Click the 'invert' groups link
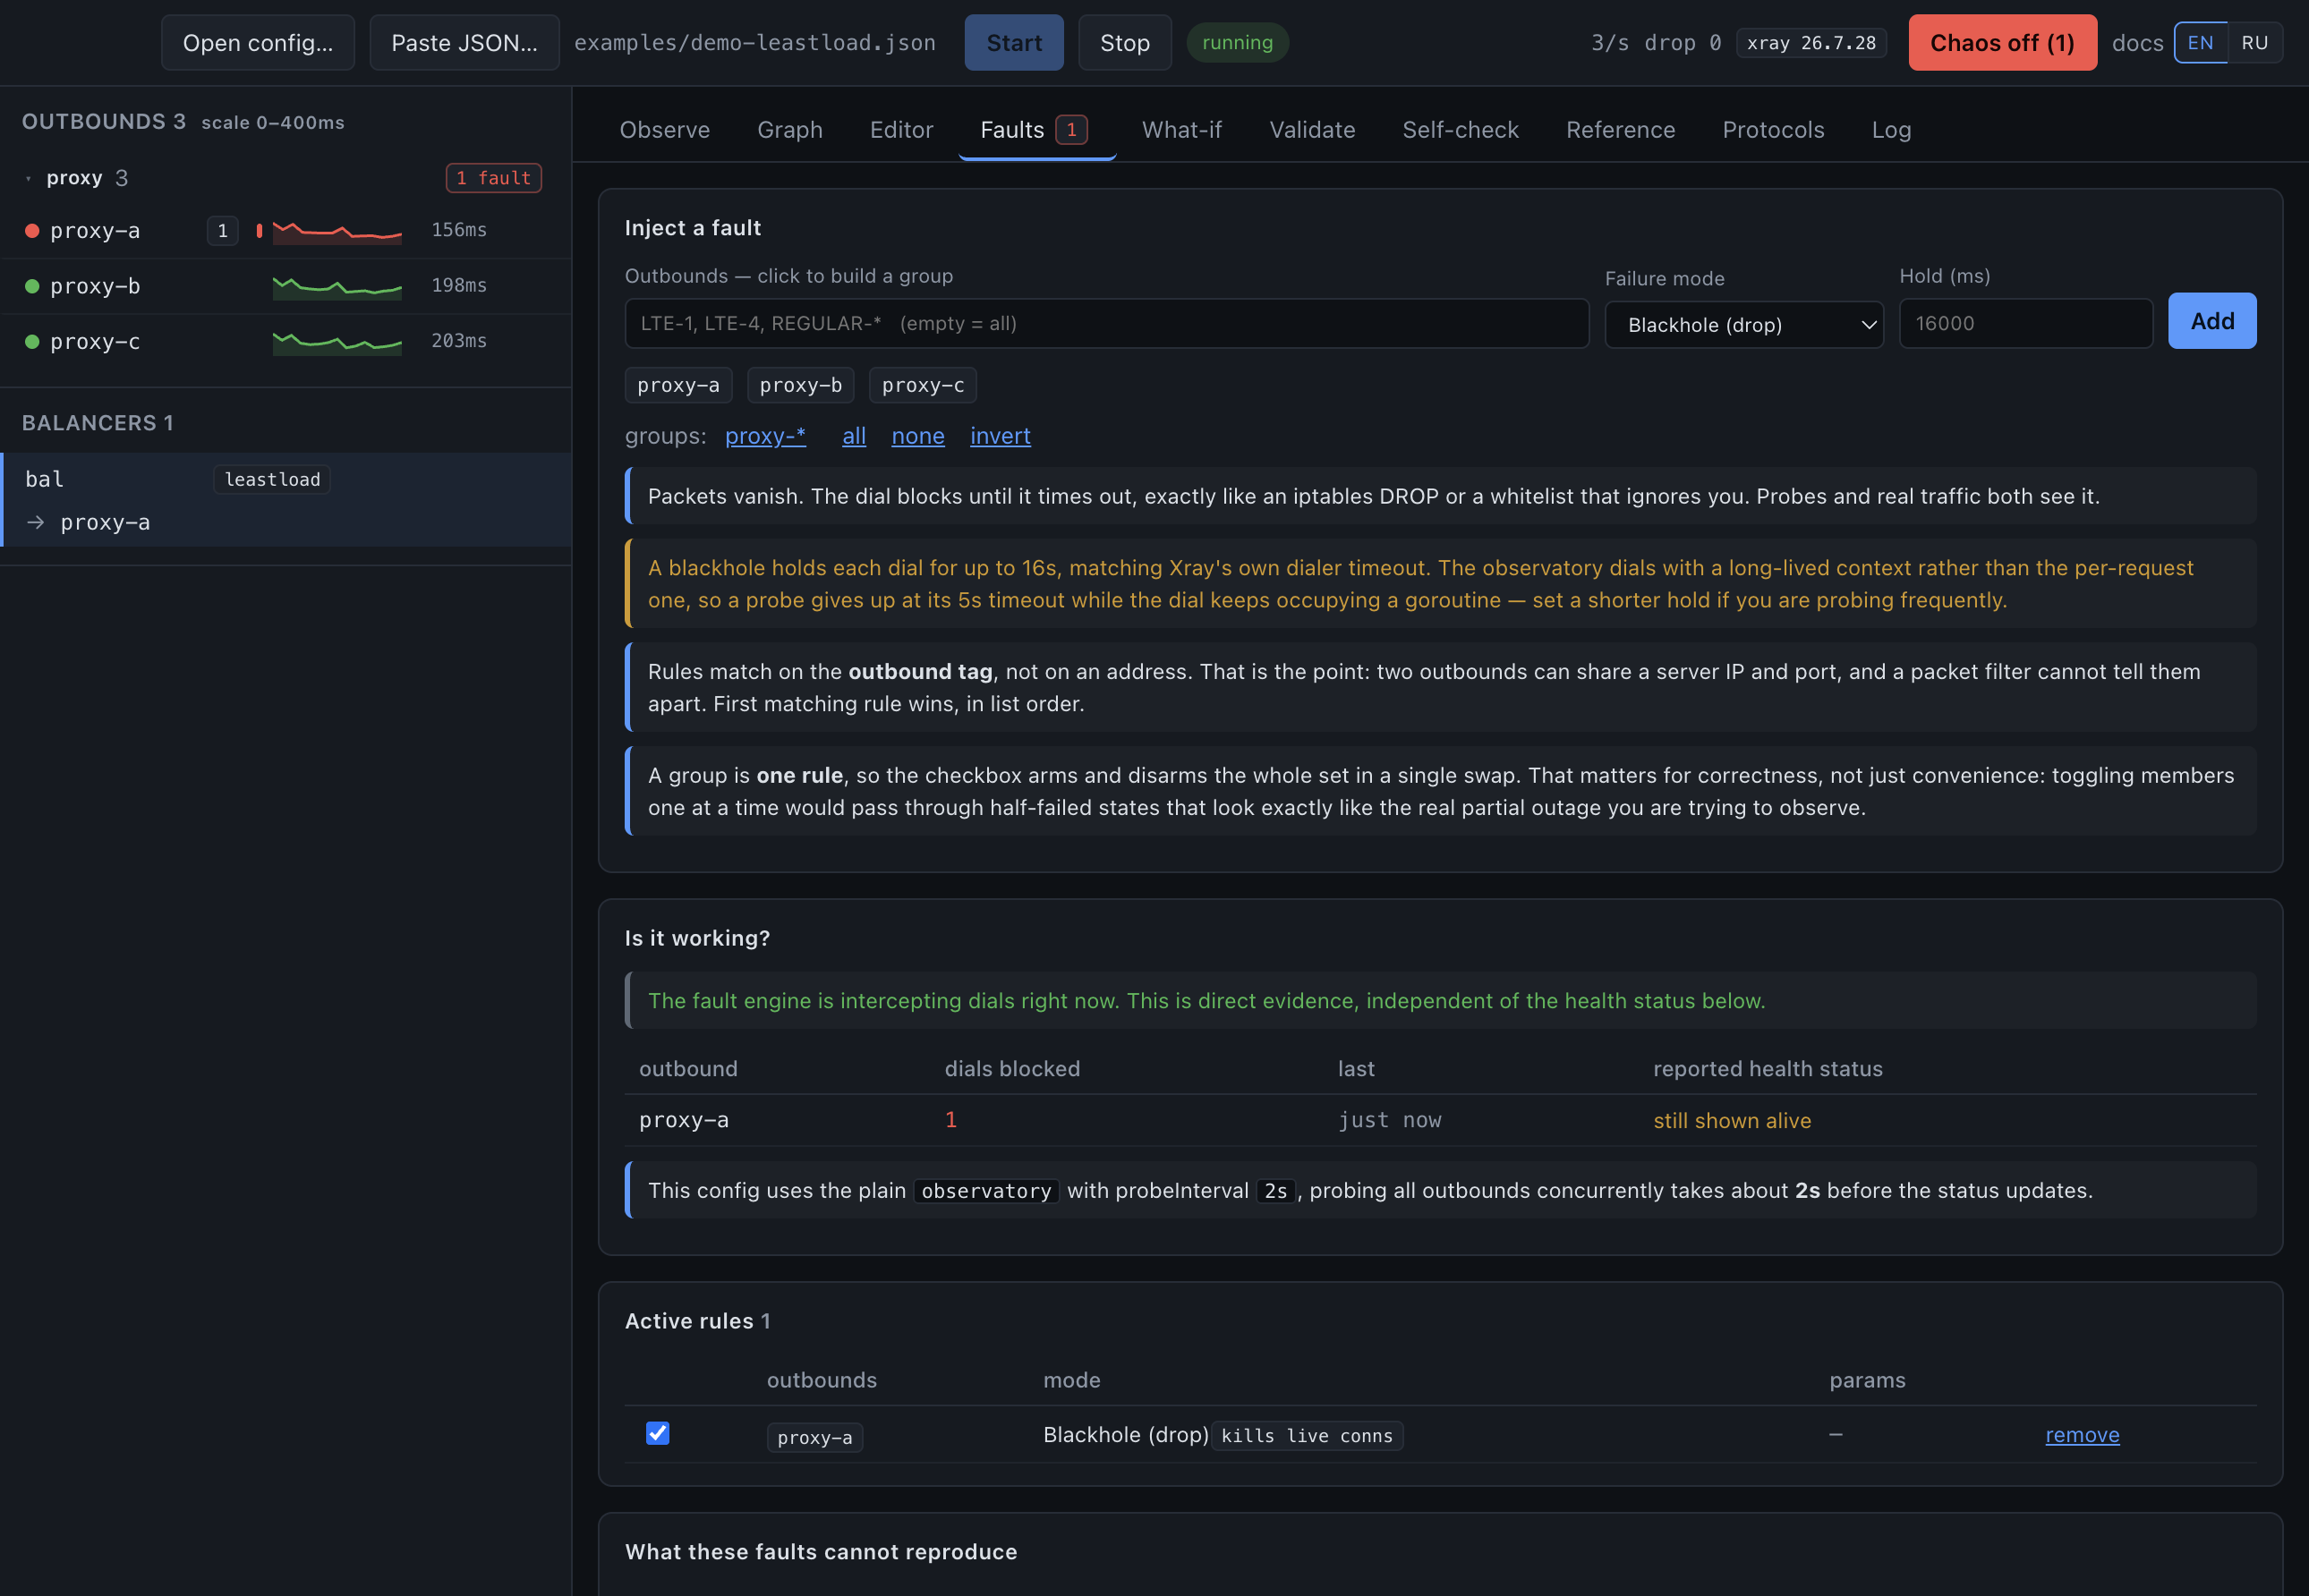This screenshot has width=2309, height=1596. click(x=1000, y=436)
